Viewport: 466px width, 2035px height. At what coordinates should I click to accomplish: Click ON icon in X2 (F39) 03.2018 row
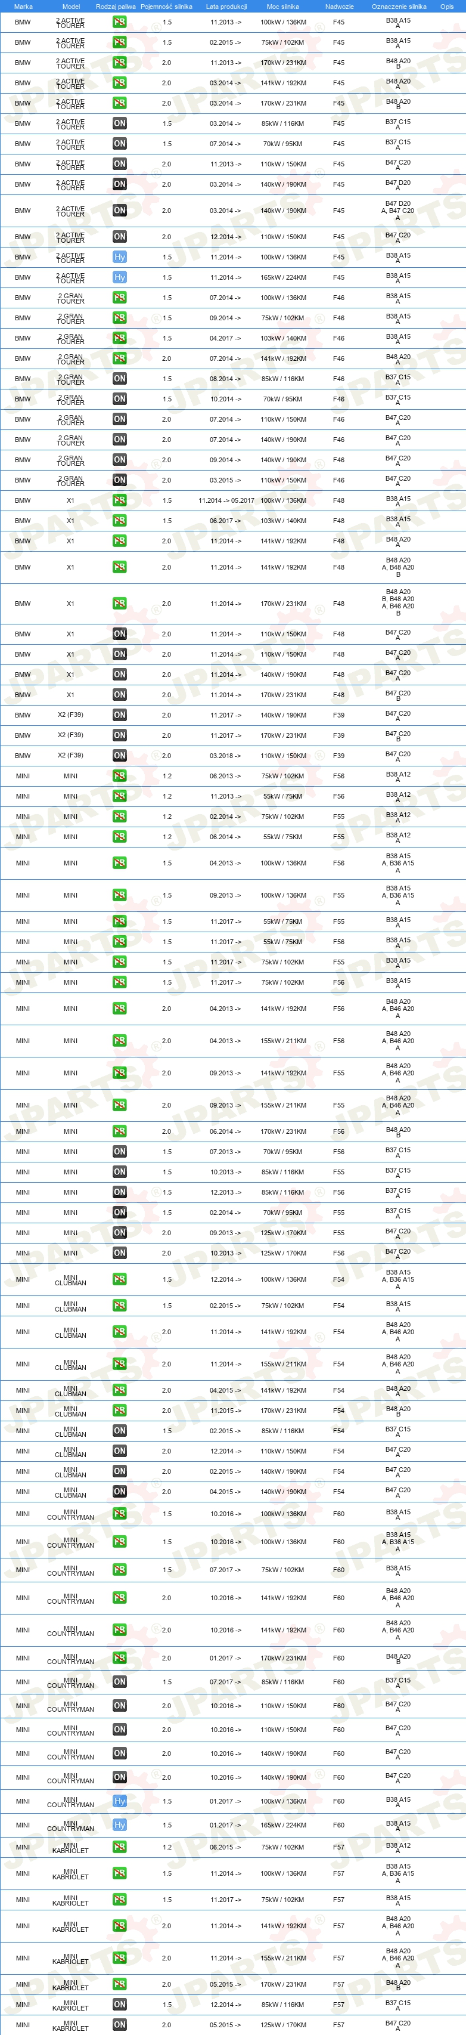point(119,755)
